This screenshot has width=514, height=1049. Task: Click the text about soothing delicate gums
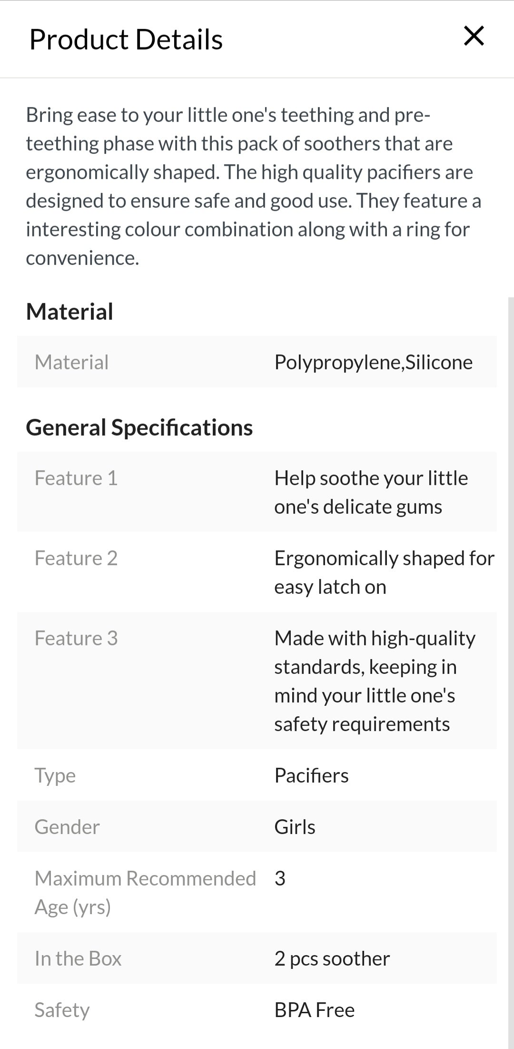pos(371,492)
